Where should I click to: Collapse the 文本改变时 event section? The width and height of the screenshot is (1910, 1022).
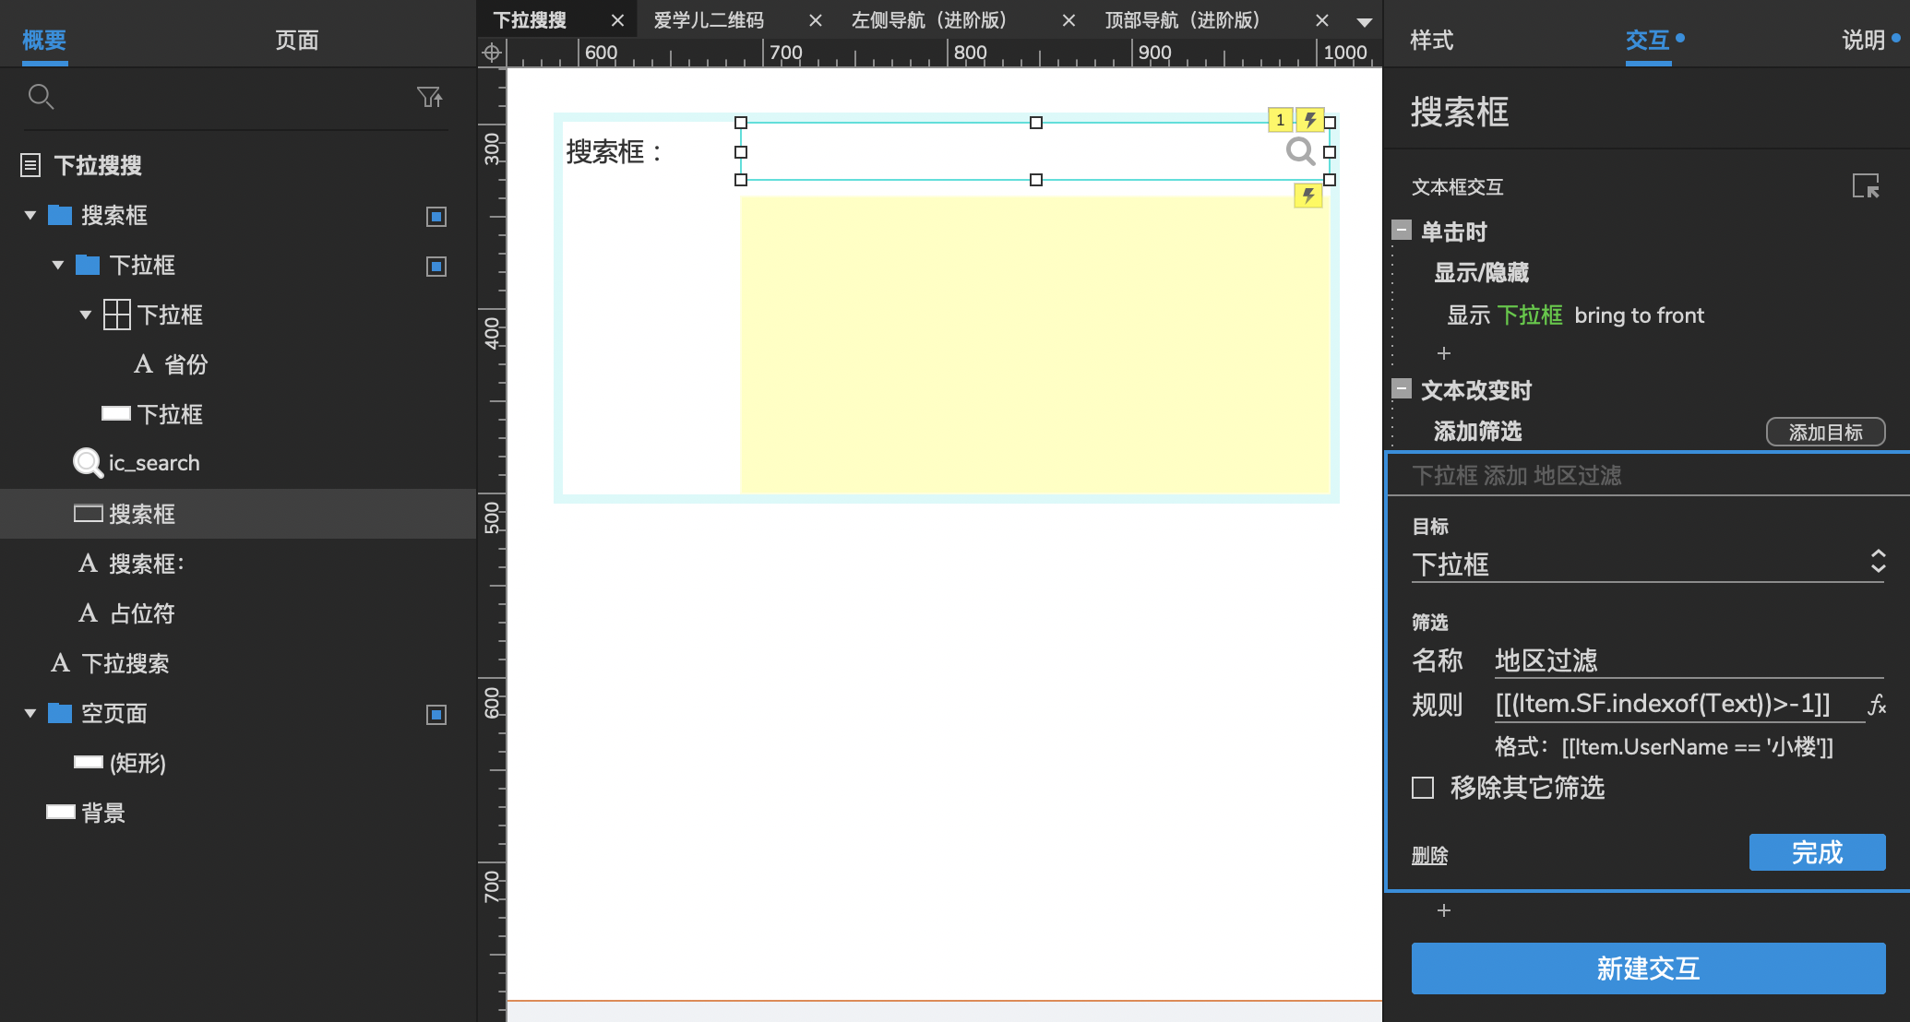1402,388
